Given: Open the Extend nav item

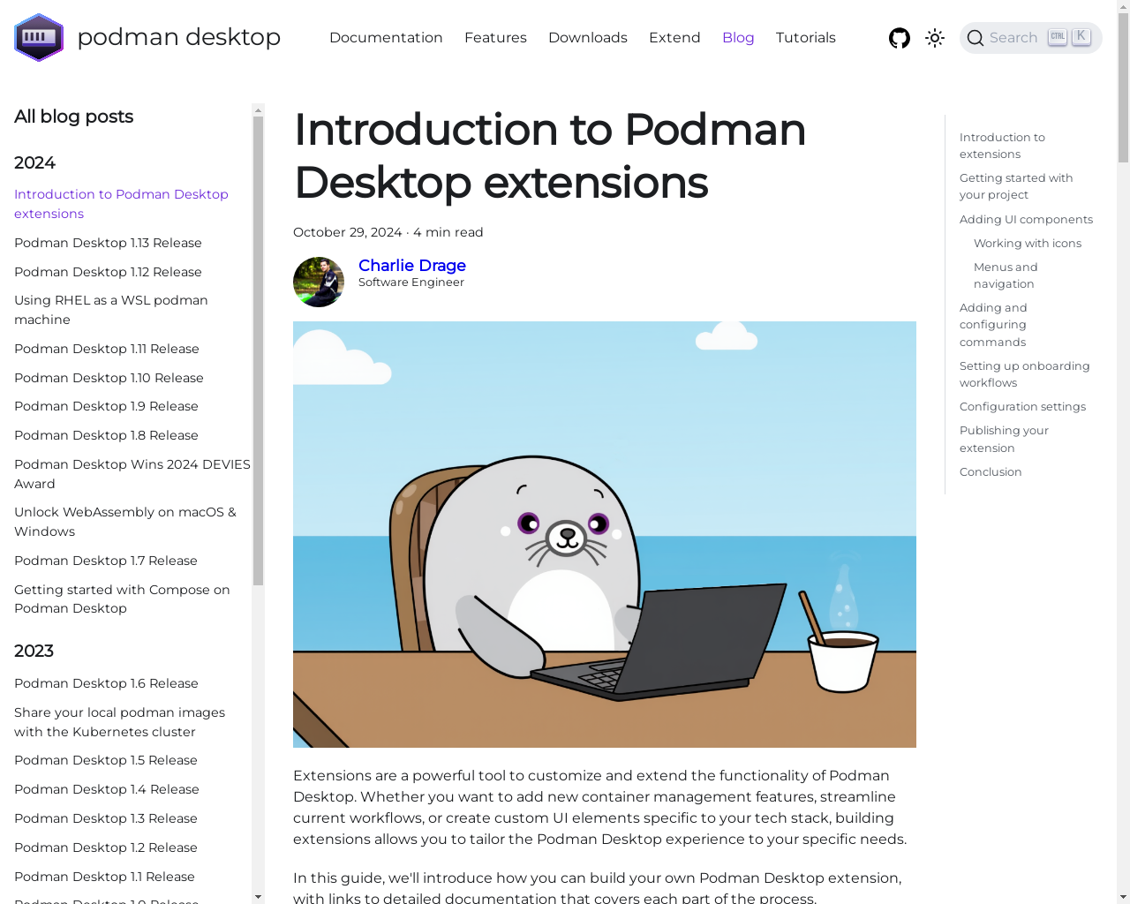Looking at the screenshot, I should click(674, 37).
